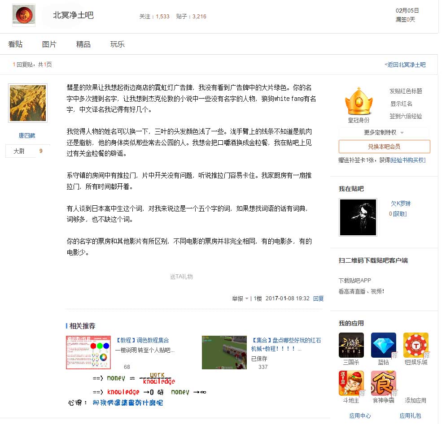Screen dimensions: 446x424
Task: Switch to the 精品 tab
Action: point(83,44)
